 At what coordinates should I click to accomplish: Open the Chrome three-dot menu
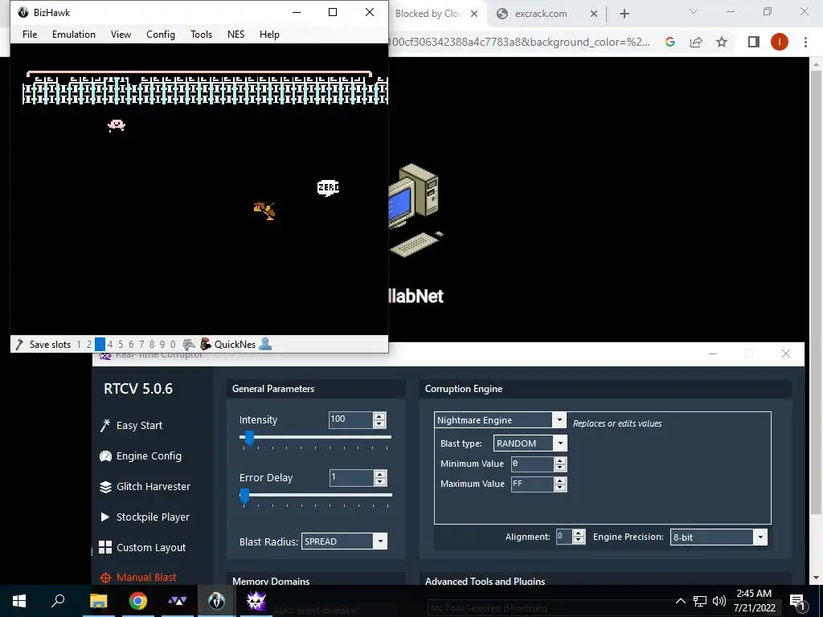click(805, 42)
